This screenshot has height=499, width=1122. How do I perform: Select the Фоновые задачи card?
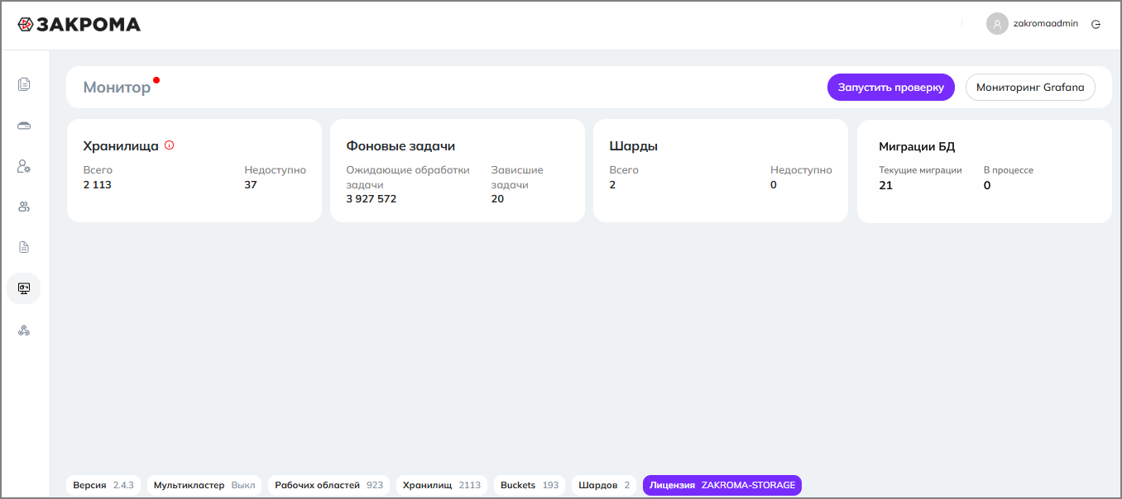pyautogui.click(x=457, y=171)
